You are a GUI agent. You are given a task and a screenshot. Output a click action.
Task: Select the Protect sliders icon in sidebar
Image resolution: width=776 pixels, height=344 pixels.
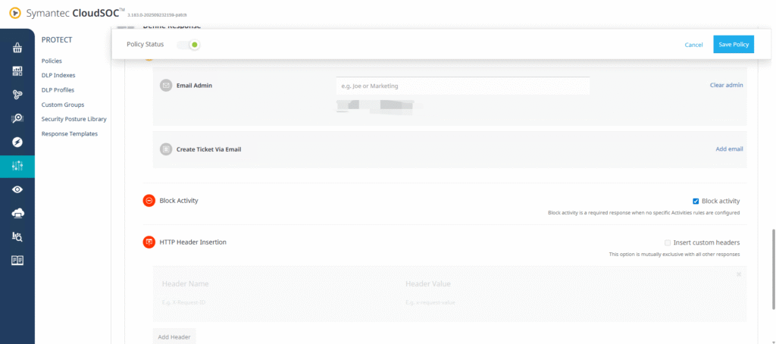17,166
